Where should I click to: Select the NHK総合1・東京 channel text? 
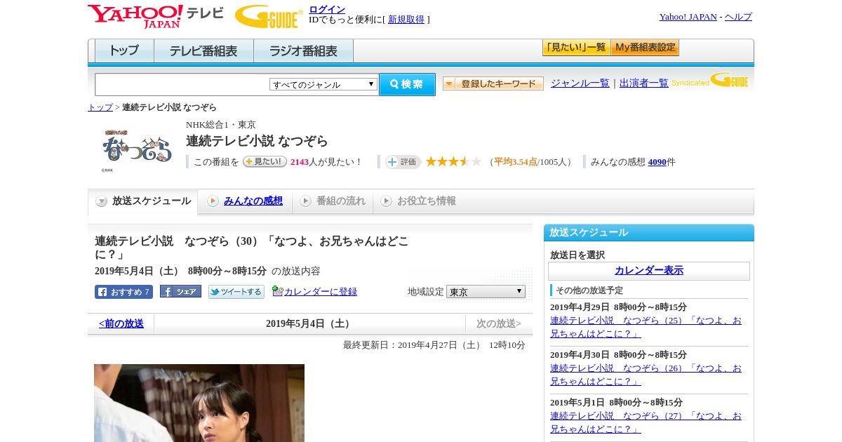point(221,125)
